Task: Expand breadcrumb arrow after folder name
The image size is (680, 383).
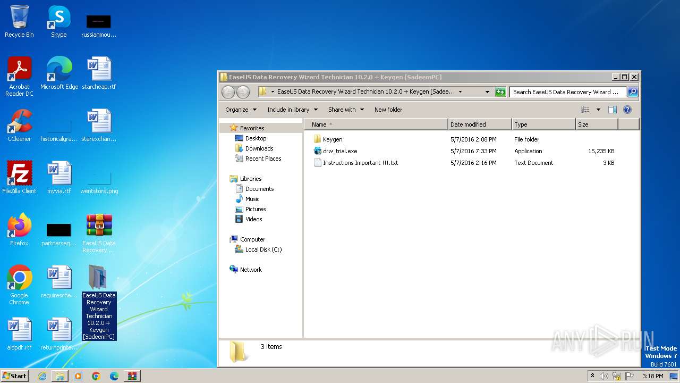Action: (460, 92)
